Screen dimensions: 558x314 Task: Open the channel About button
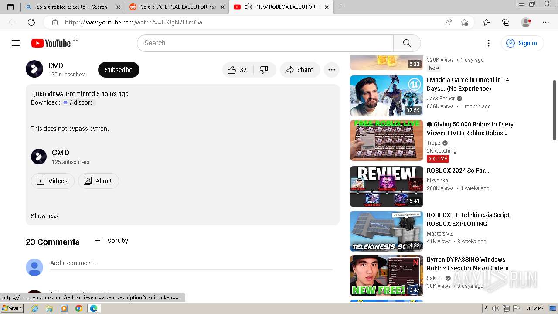pos(99,181)
